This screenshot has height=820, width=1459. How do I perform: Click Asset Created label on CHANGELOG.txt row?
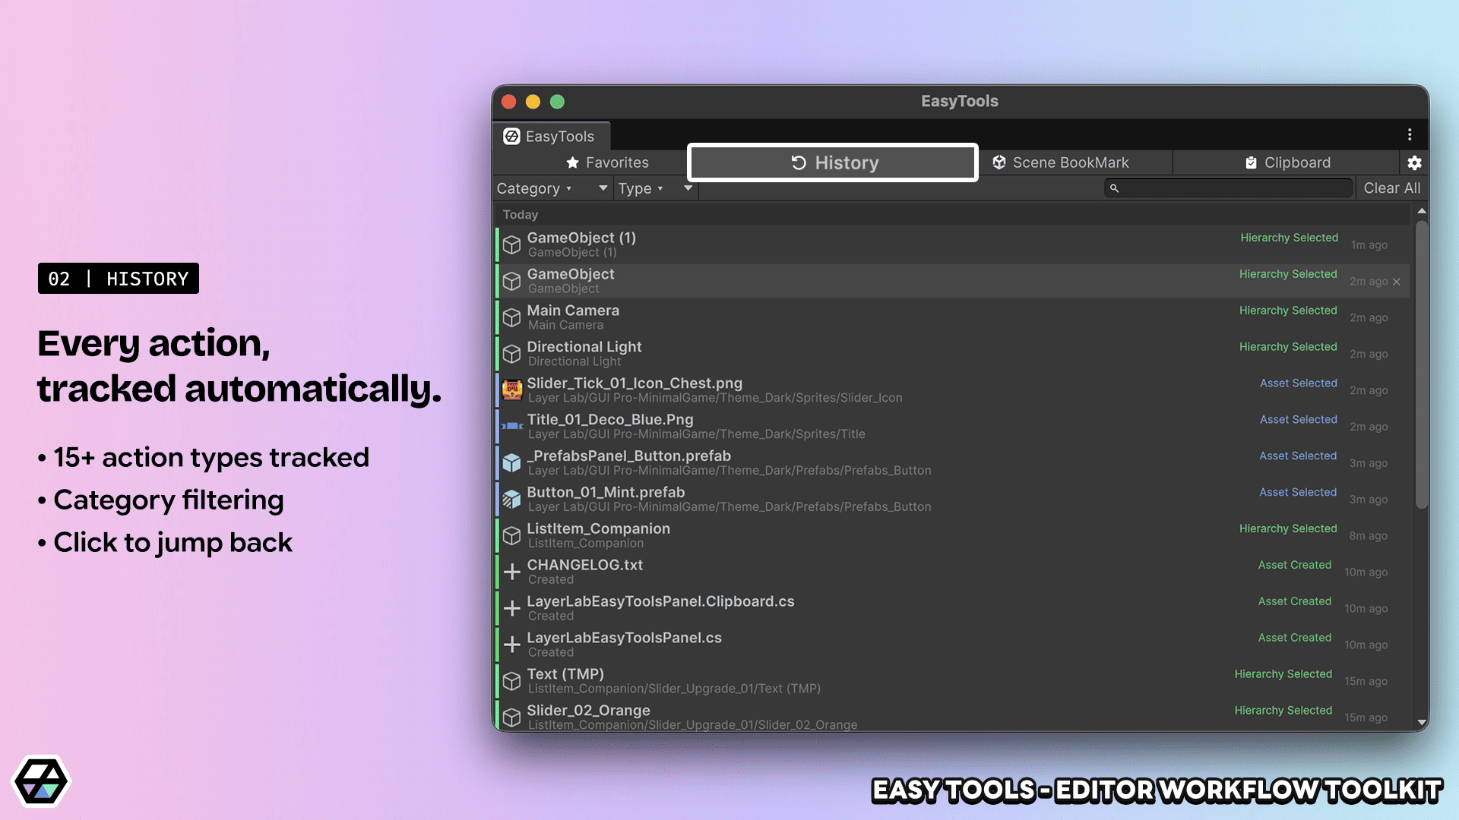coord(1295,565)
